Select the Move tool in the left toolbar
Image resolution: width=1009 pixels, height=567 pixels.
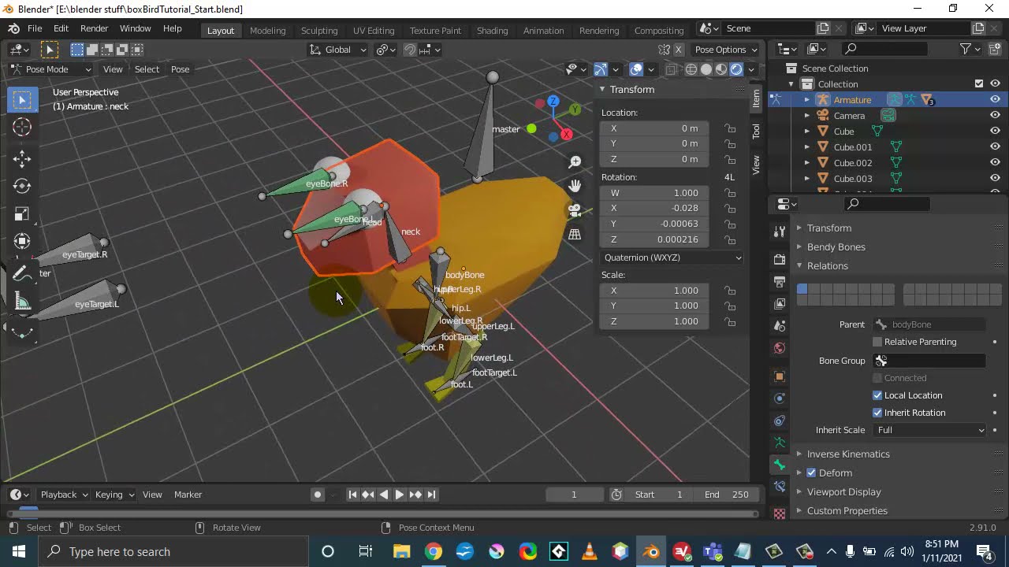click(22, 157)
